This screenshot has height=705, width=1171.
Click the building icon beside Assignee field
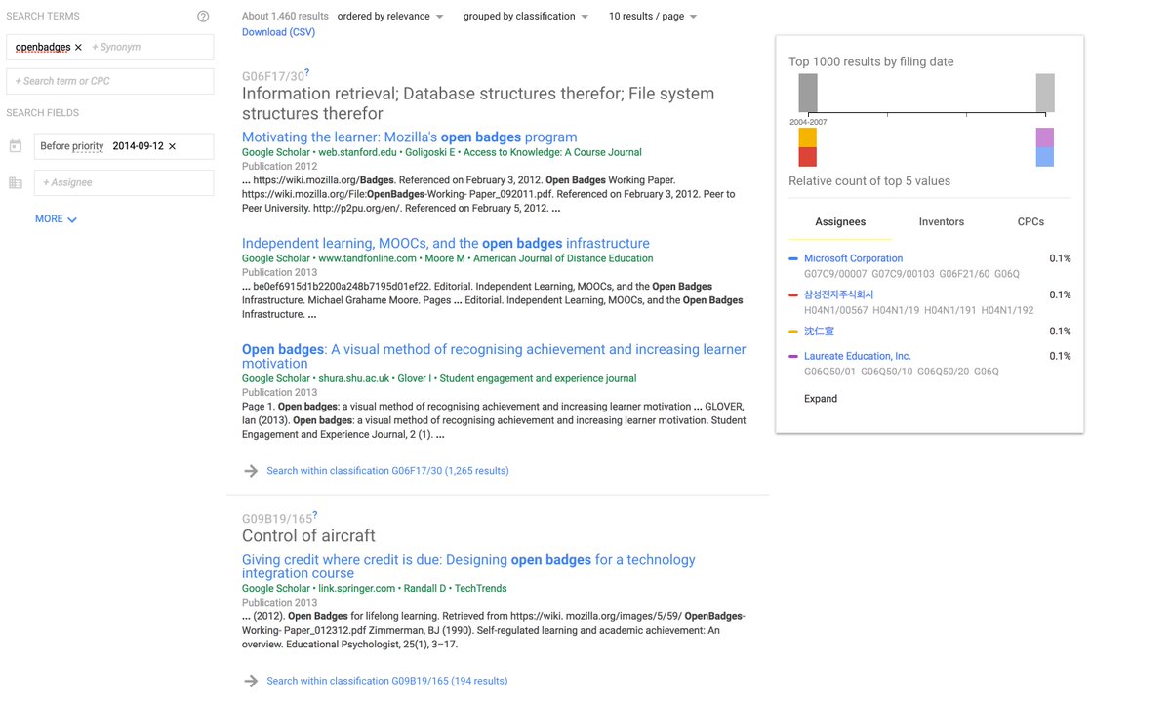tap(16, 183)
